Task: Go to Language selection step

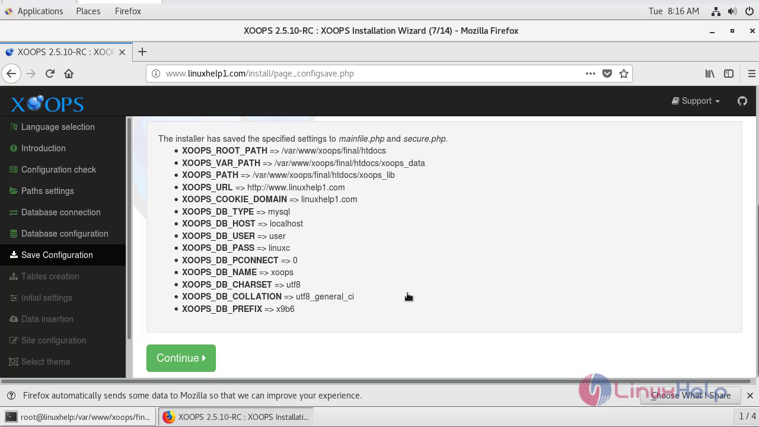Action: pyautogui.click(x=58, y=127)
